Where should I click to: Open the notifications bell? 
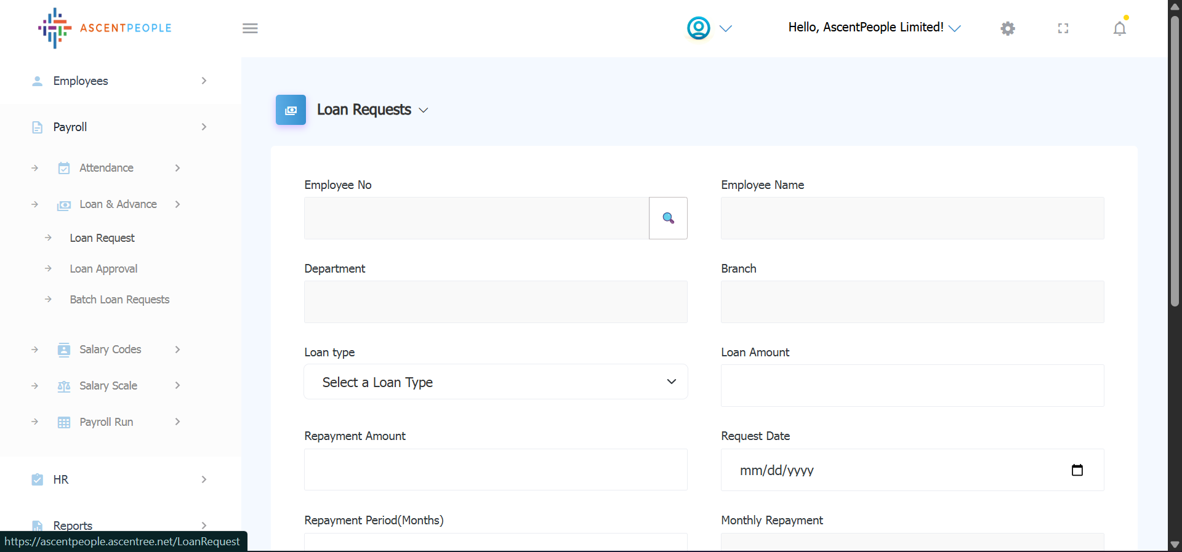pos(1119,28)
